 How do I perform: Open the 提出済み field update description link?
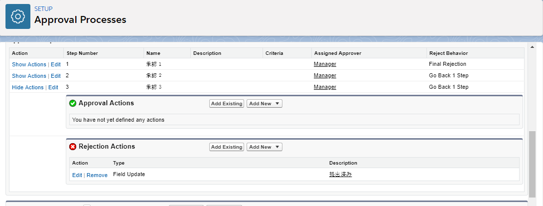click(341, 175)
